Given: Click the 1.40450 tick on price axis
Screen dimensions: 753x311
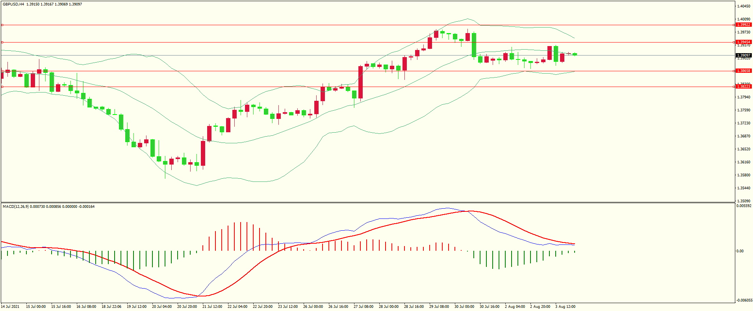Looking at the screenshot, I should pyautogui.click(x=744, y=6).
